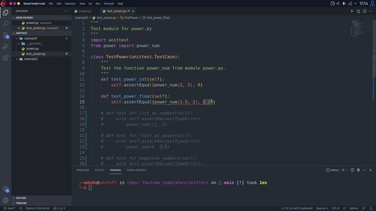
Task: Open the Go menu
Action: point(90,4)
